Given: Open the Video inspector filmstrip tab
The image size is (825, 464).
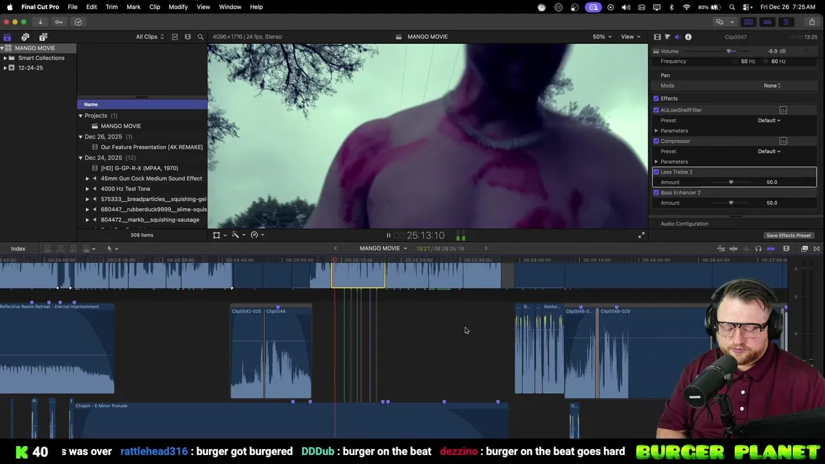Looking at the screenshot, I should tap(657, 37).
